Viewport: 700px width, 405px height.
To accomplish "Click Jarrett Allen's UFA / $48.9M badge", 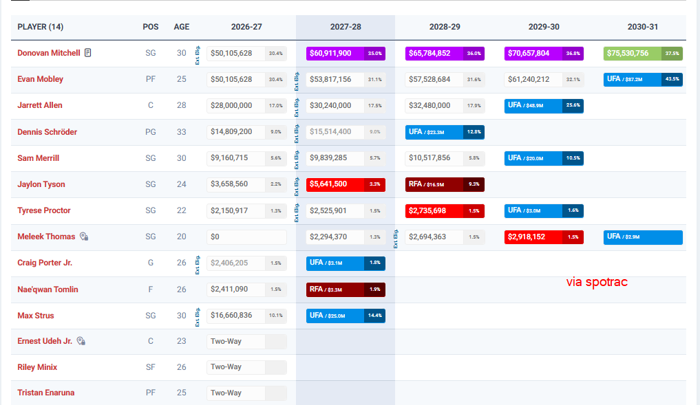I will pyautogui.click(x=544, y=106).
